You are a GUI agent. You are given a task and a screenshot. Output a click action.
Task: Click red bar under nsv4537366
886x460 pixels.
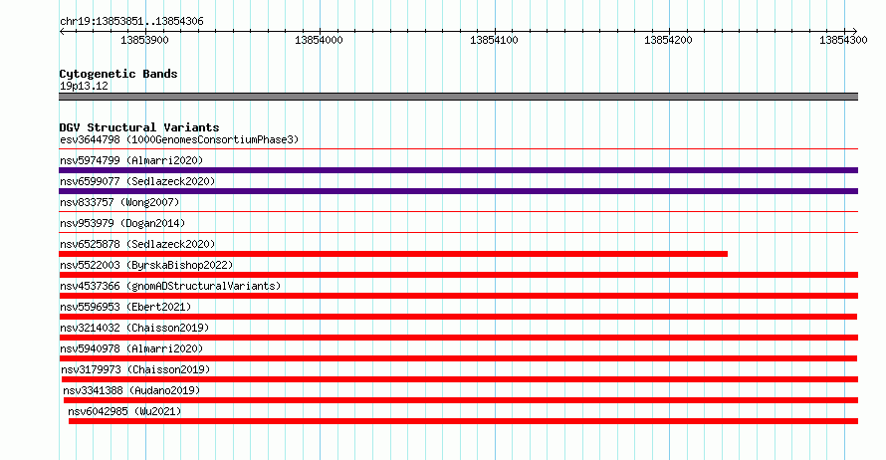tap(458, 296)
